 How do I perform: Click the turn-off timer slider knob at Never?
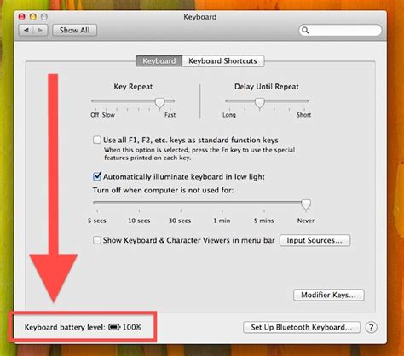pyautogui.click(x=306, y=204)
